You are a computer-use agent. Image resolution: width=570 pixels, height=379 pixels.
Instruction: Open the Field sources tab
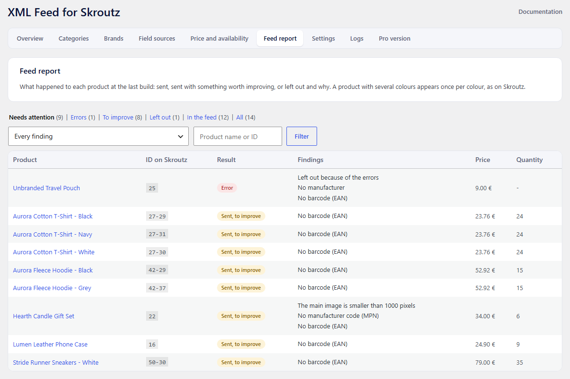coord(157,38)
